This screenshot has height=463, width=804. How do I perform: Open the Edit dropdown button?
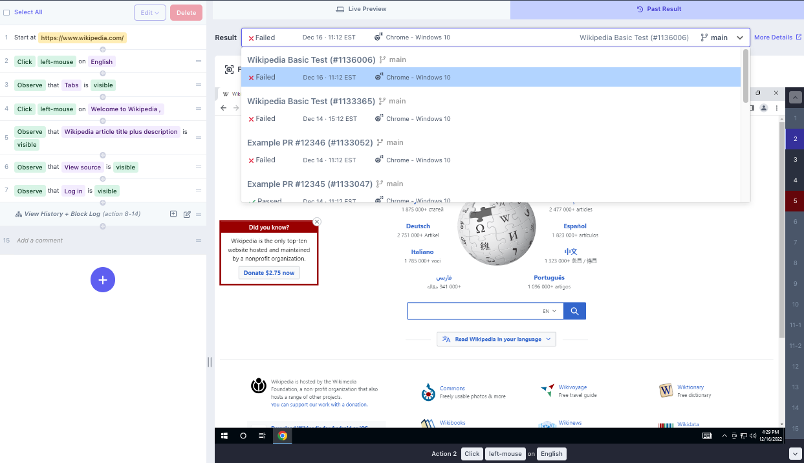pyautogui.click(x=150, y=12)
